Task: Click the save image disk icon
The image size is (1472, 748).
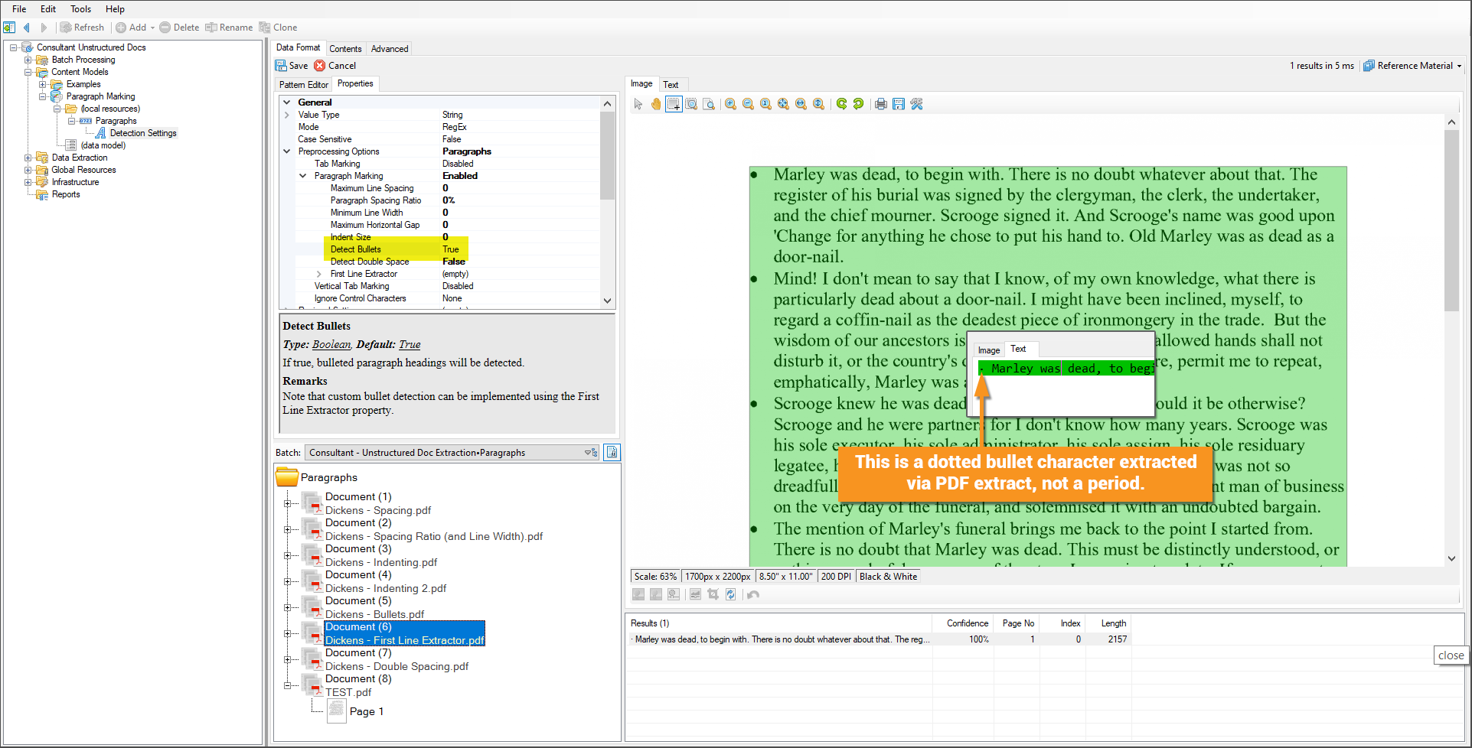Action: coord(899,104)
